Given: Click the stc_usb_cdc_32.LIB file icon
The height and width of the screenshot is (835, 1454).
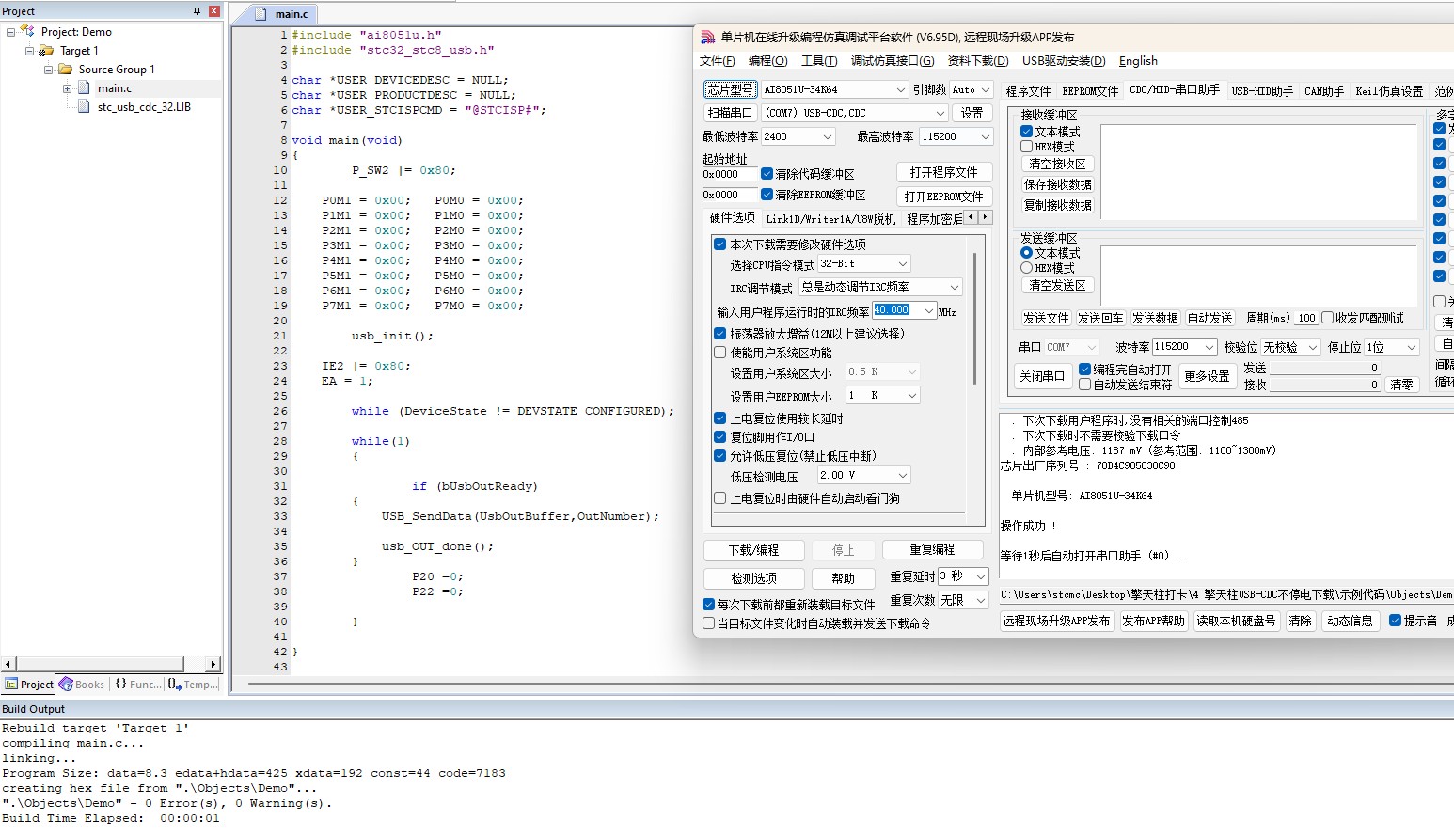Looking at the screenshot, I should tap(84, 107).
